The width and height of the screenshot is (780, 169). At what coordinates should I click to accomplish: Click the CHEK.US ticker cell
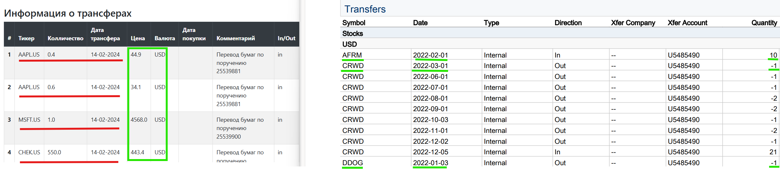pyautogui.click(x=29, y=152)
